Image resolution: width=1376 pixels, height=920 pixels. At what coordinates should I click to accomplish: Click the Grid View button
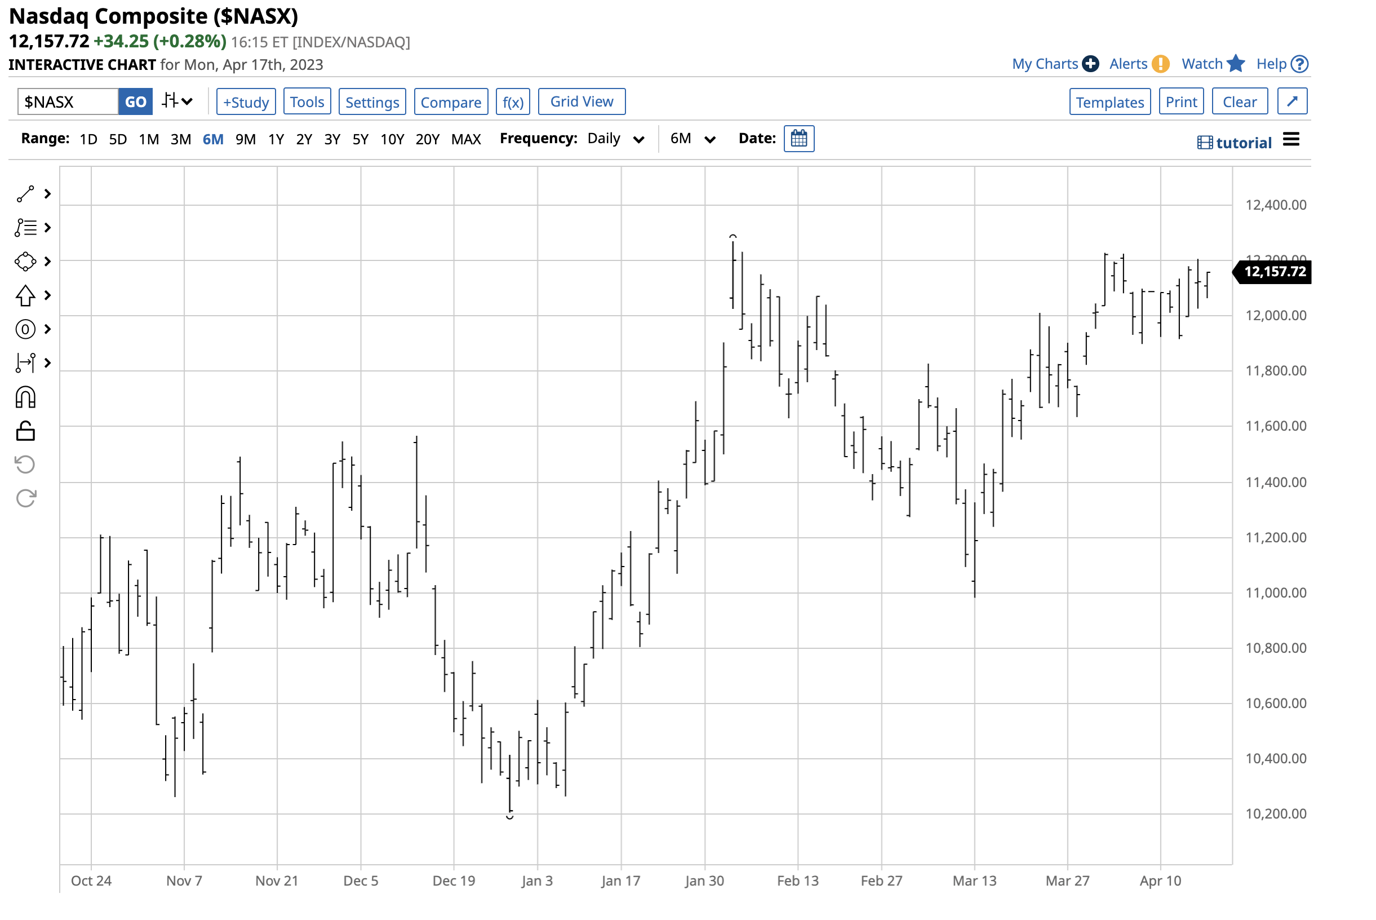click(x=582, y=101)
